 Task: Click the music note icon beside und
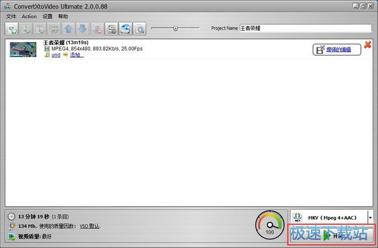pyautogui.click(x=47, y=55)
